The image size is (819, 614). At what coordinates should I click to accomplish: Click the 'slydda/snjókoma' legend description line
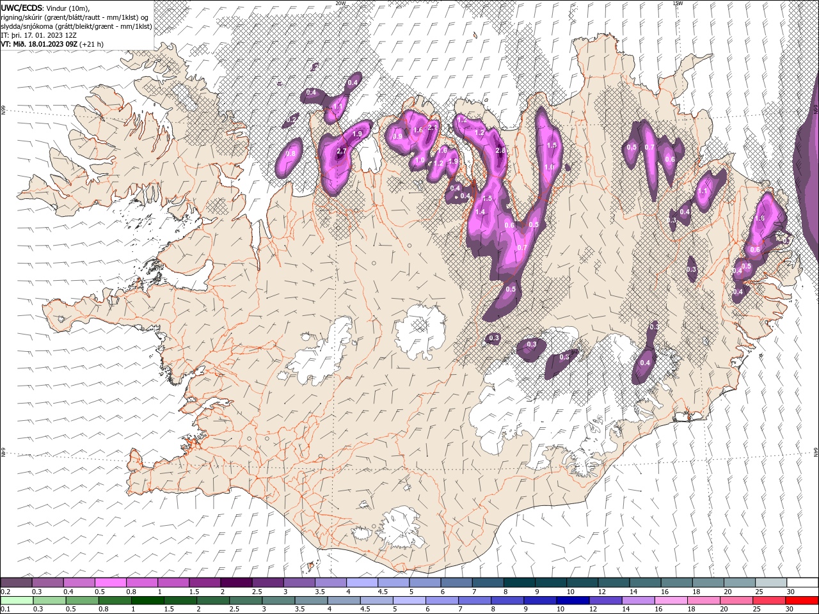(x=75, y=26)
